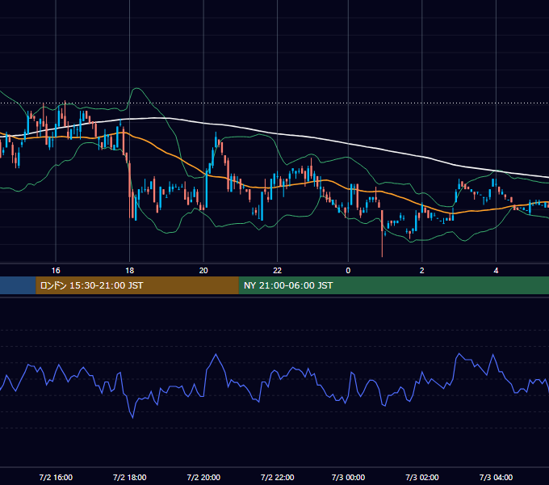Click the 7/2 22:00 date label
Viewport: 549px width, 485px height.
coord(277,477)
